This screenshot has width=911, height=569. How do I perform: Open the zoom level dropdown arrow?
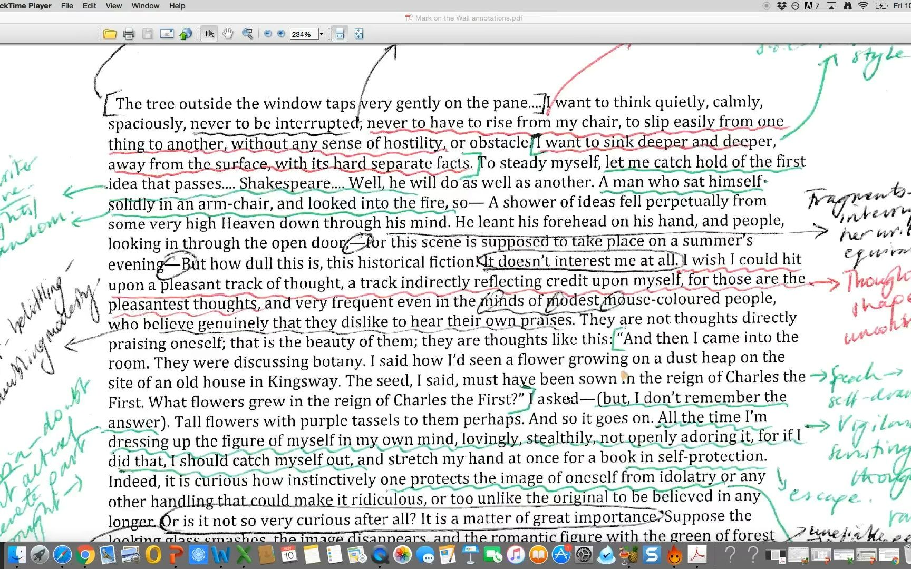322,34
